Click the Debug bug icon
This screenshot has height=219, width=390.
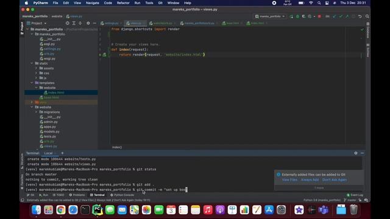pos(297,16)
